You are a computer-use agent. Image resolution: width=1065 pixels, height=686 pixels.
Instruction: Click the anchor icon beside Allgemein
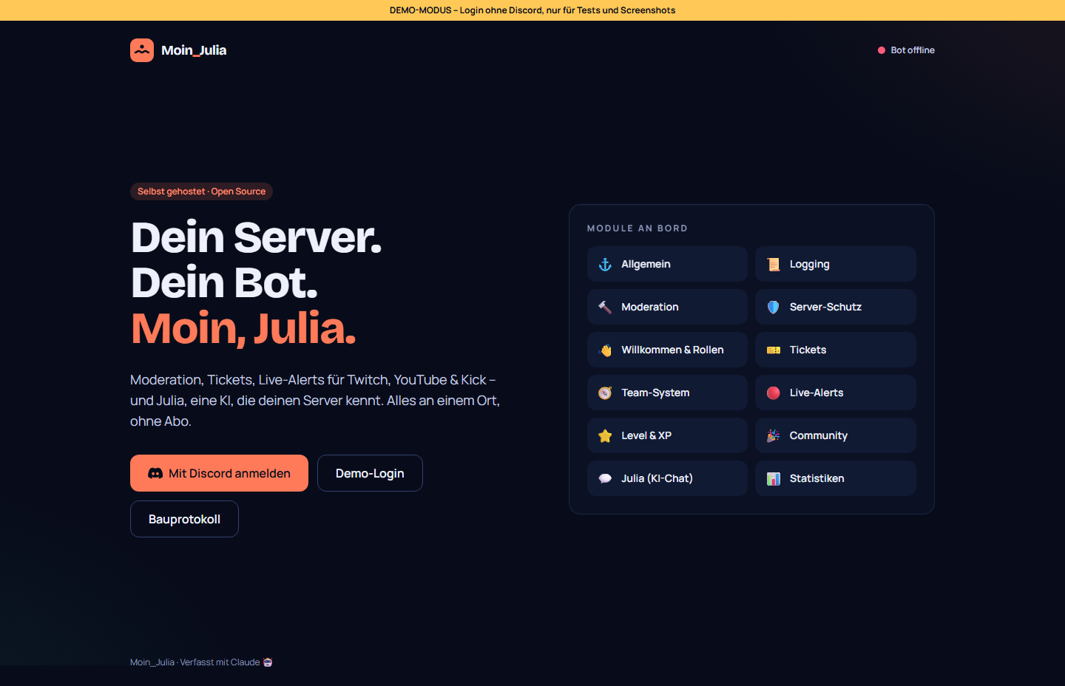[605, 265]
